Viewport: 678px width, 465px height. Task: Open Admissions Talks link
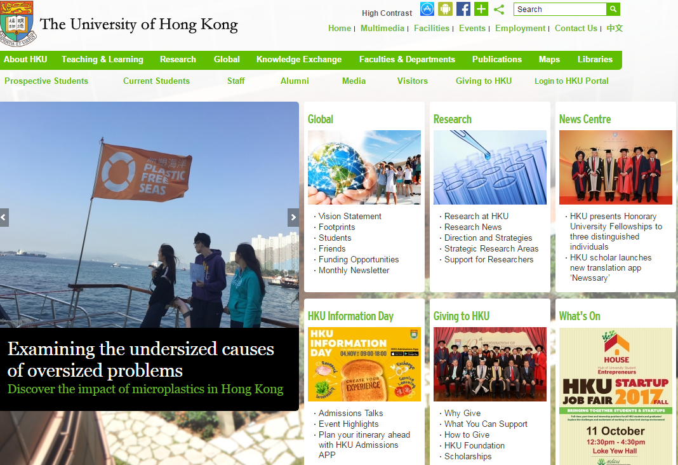click(x=350, y=413)
